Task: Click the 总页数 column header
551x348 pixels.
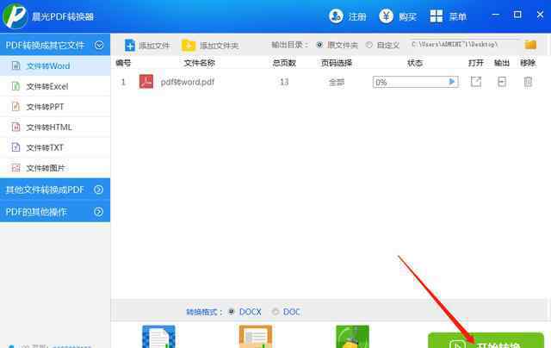Action: 284,63
